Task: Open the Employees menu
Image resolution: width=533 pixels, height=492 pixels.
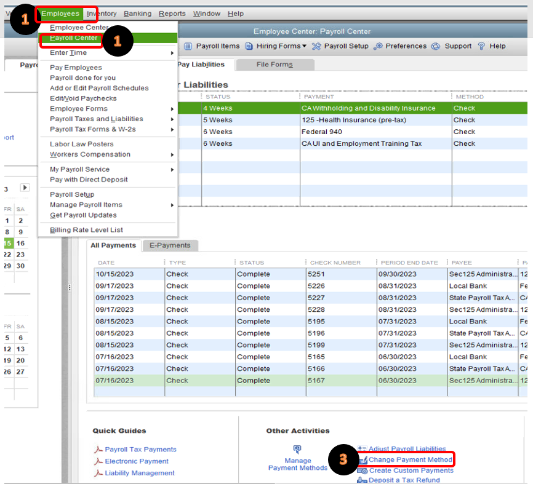Action: 60,14
